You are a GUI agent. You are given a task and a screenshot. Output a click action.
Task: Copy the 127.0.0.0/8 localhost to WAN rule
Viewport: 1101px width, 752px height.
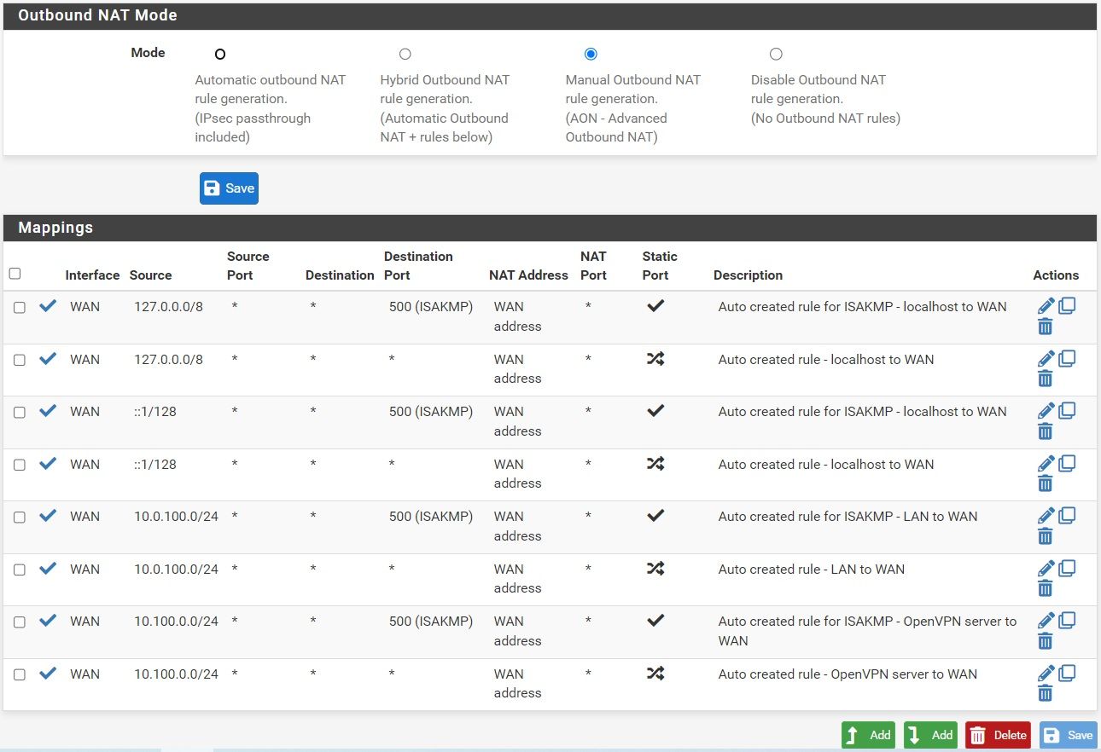point(1067,358)
